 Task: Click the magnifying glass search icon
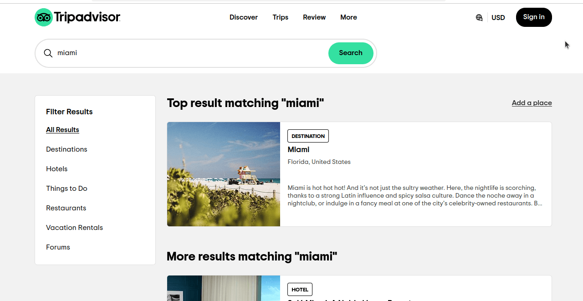point(48,53)
